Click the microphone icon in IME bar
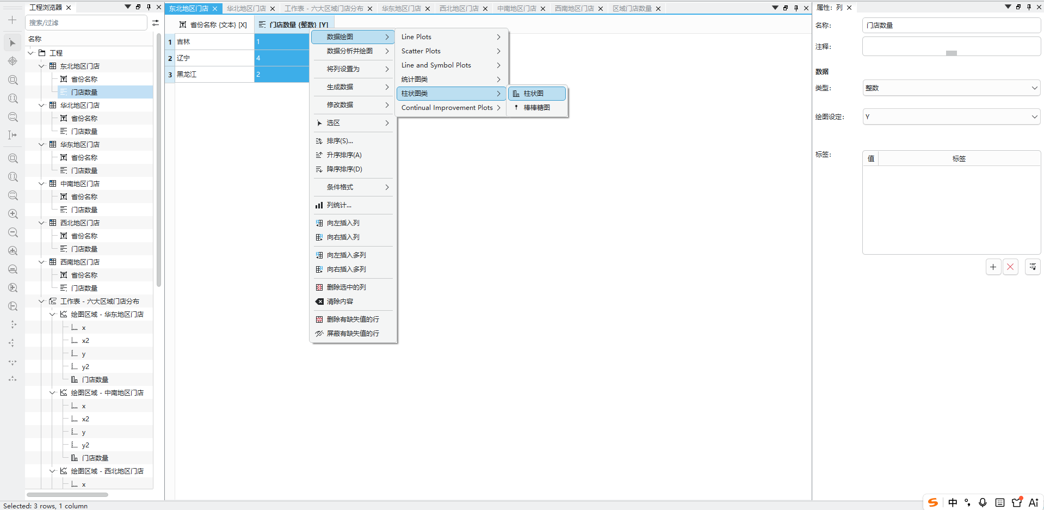Screen dimensions: 1044x510 [x=983, y=502]
